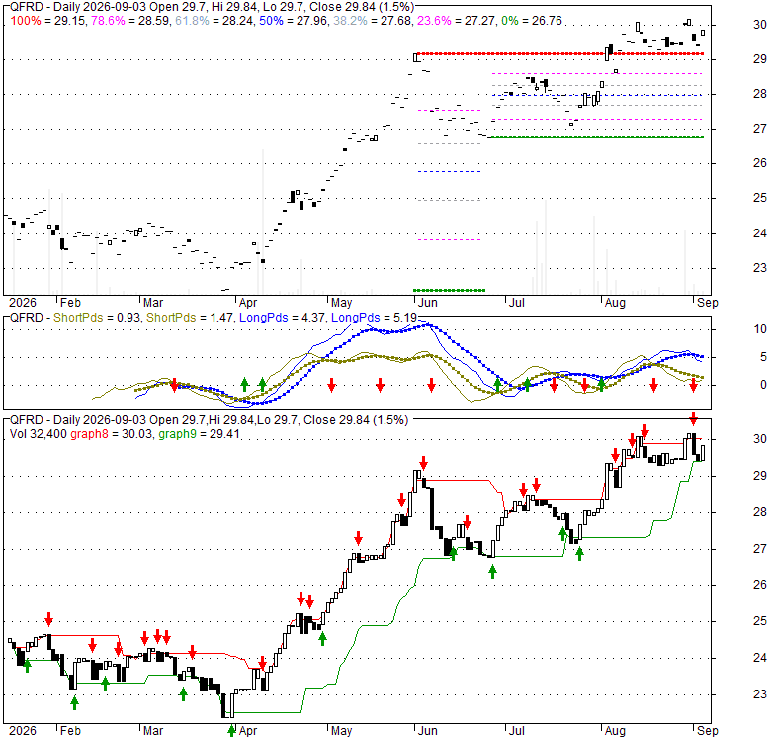Click the 'Jun' label on top chart axis
771x737 pixels.
coord(427,302)
